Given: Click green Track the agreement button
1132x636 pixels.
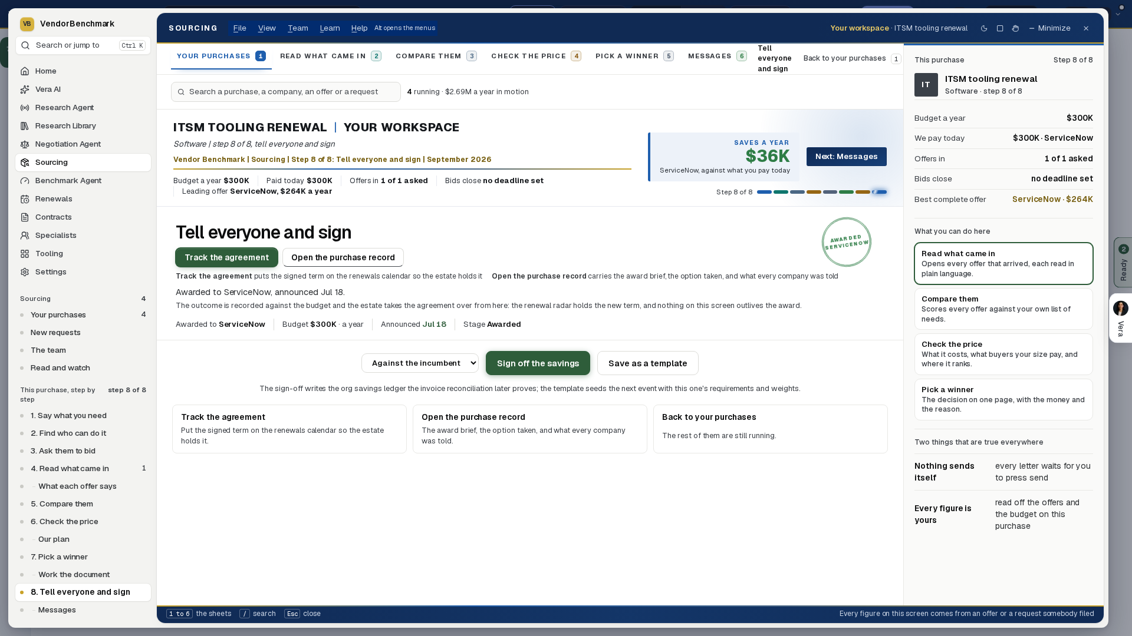Looking at the screenshot, I should coord(226,257).
